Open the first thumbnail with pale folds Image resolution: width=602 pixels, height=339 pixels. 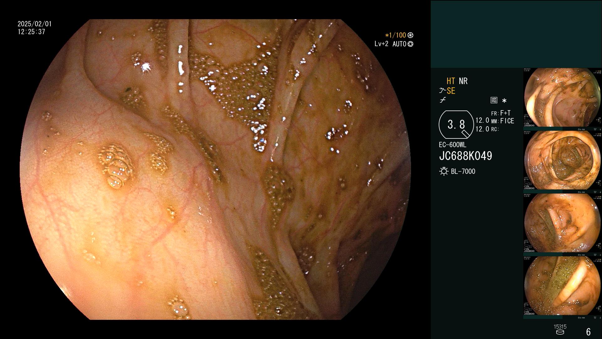point(562,97)
